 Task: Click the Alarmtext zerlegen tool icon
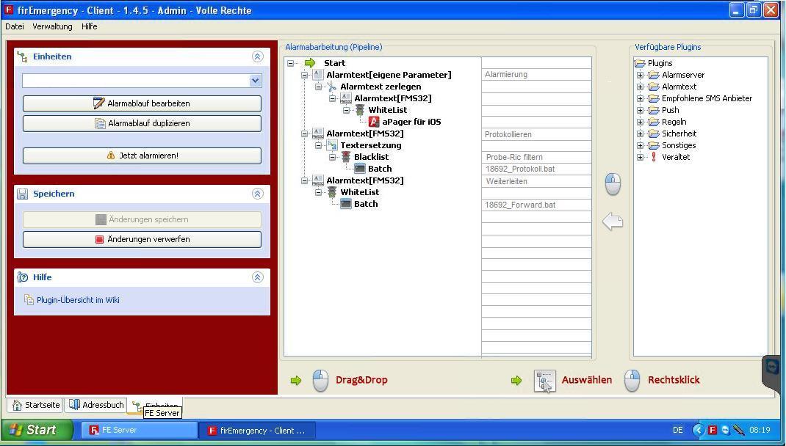click(x=332, y=87)
